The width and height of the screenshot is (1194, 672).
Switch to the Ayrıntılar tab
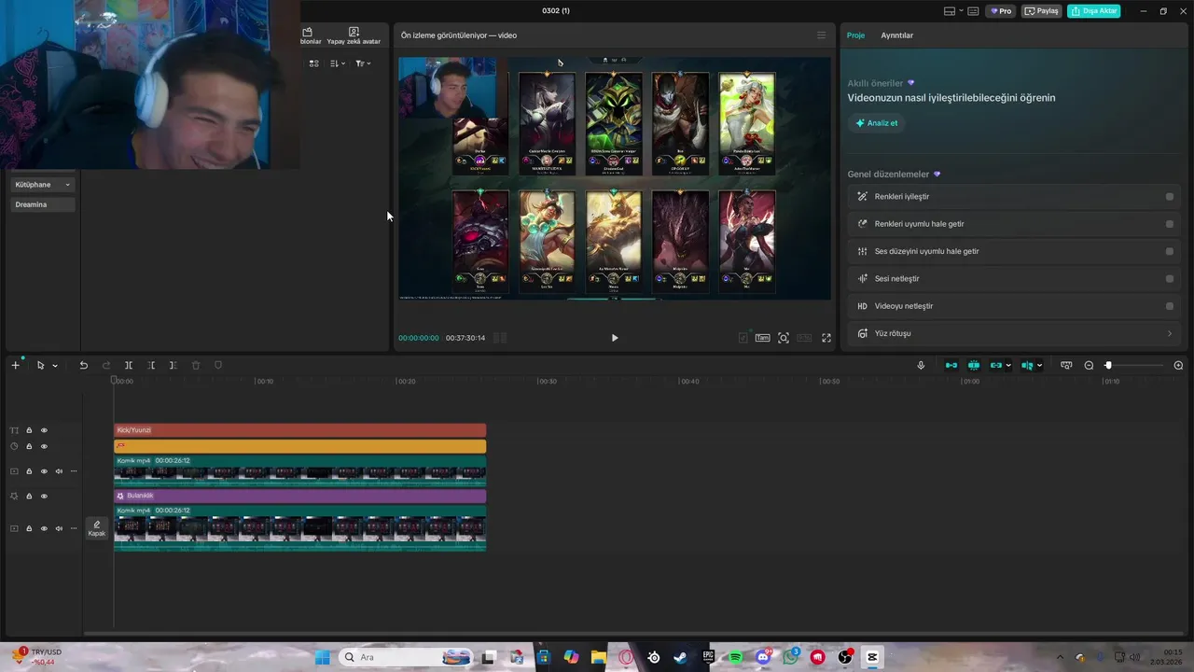coord(897,35)
